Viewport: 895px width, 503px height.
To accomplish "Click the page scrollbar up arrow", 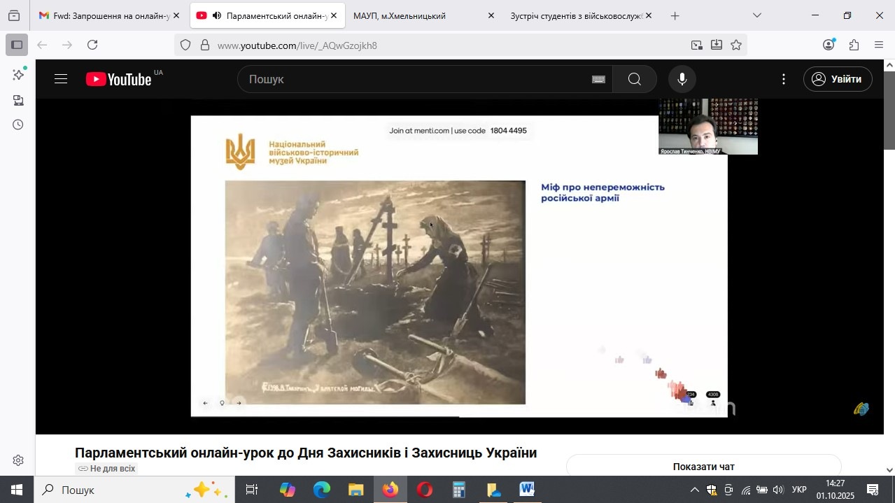I will click(889, 65).
